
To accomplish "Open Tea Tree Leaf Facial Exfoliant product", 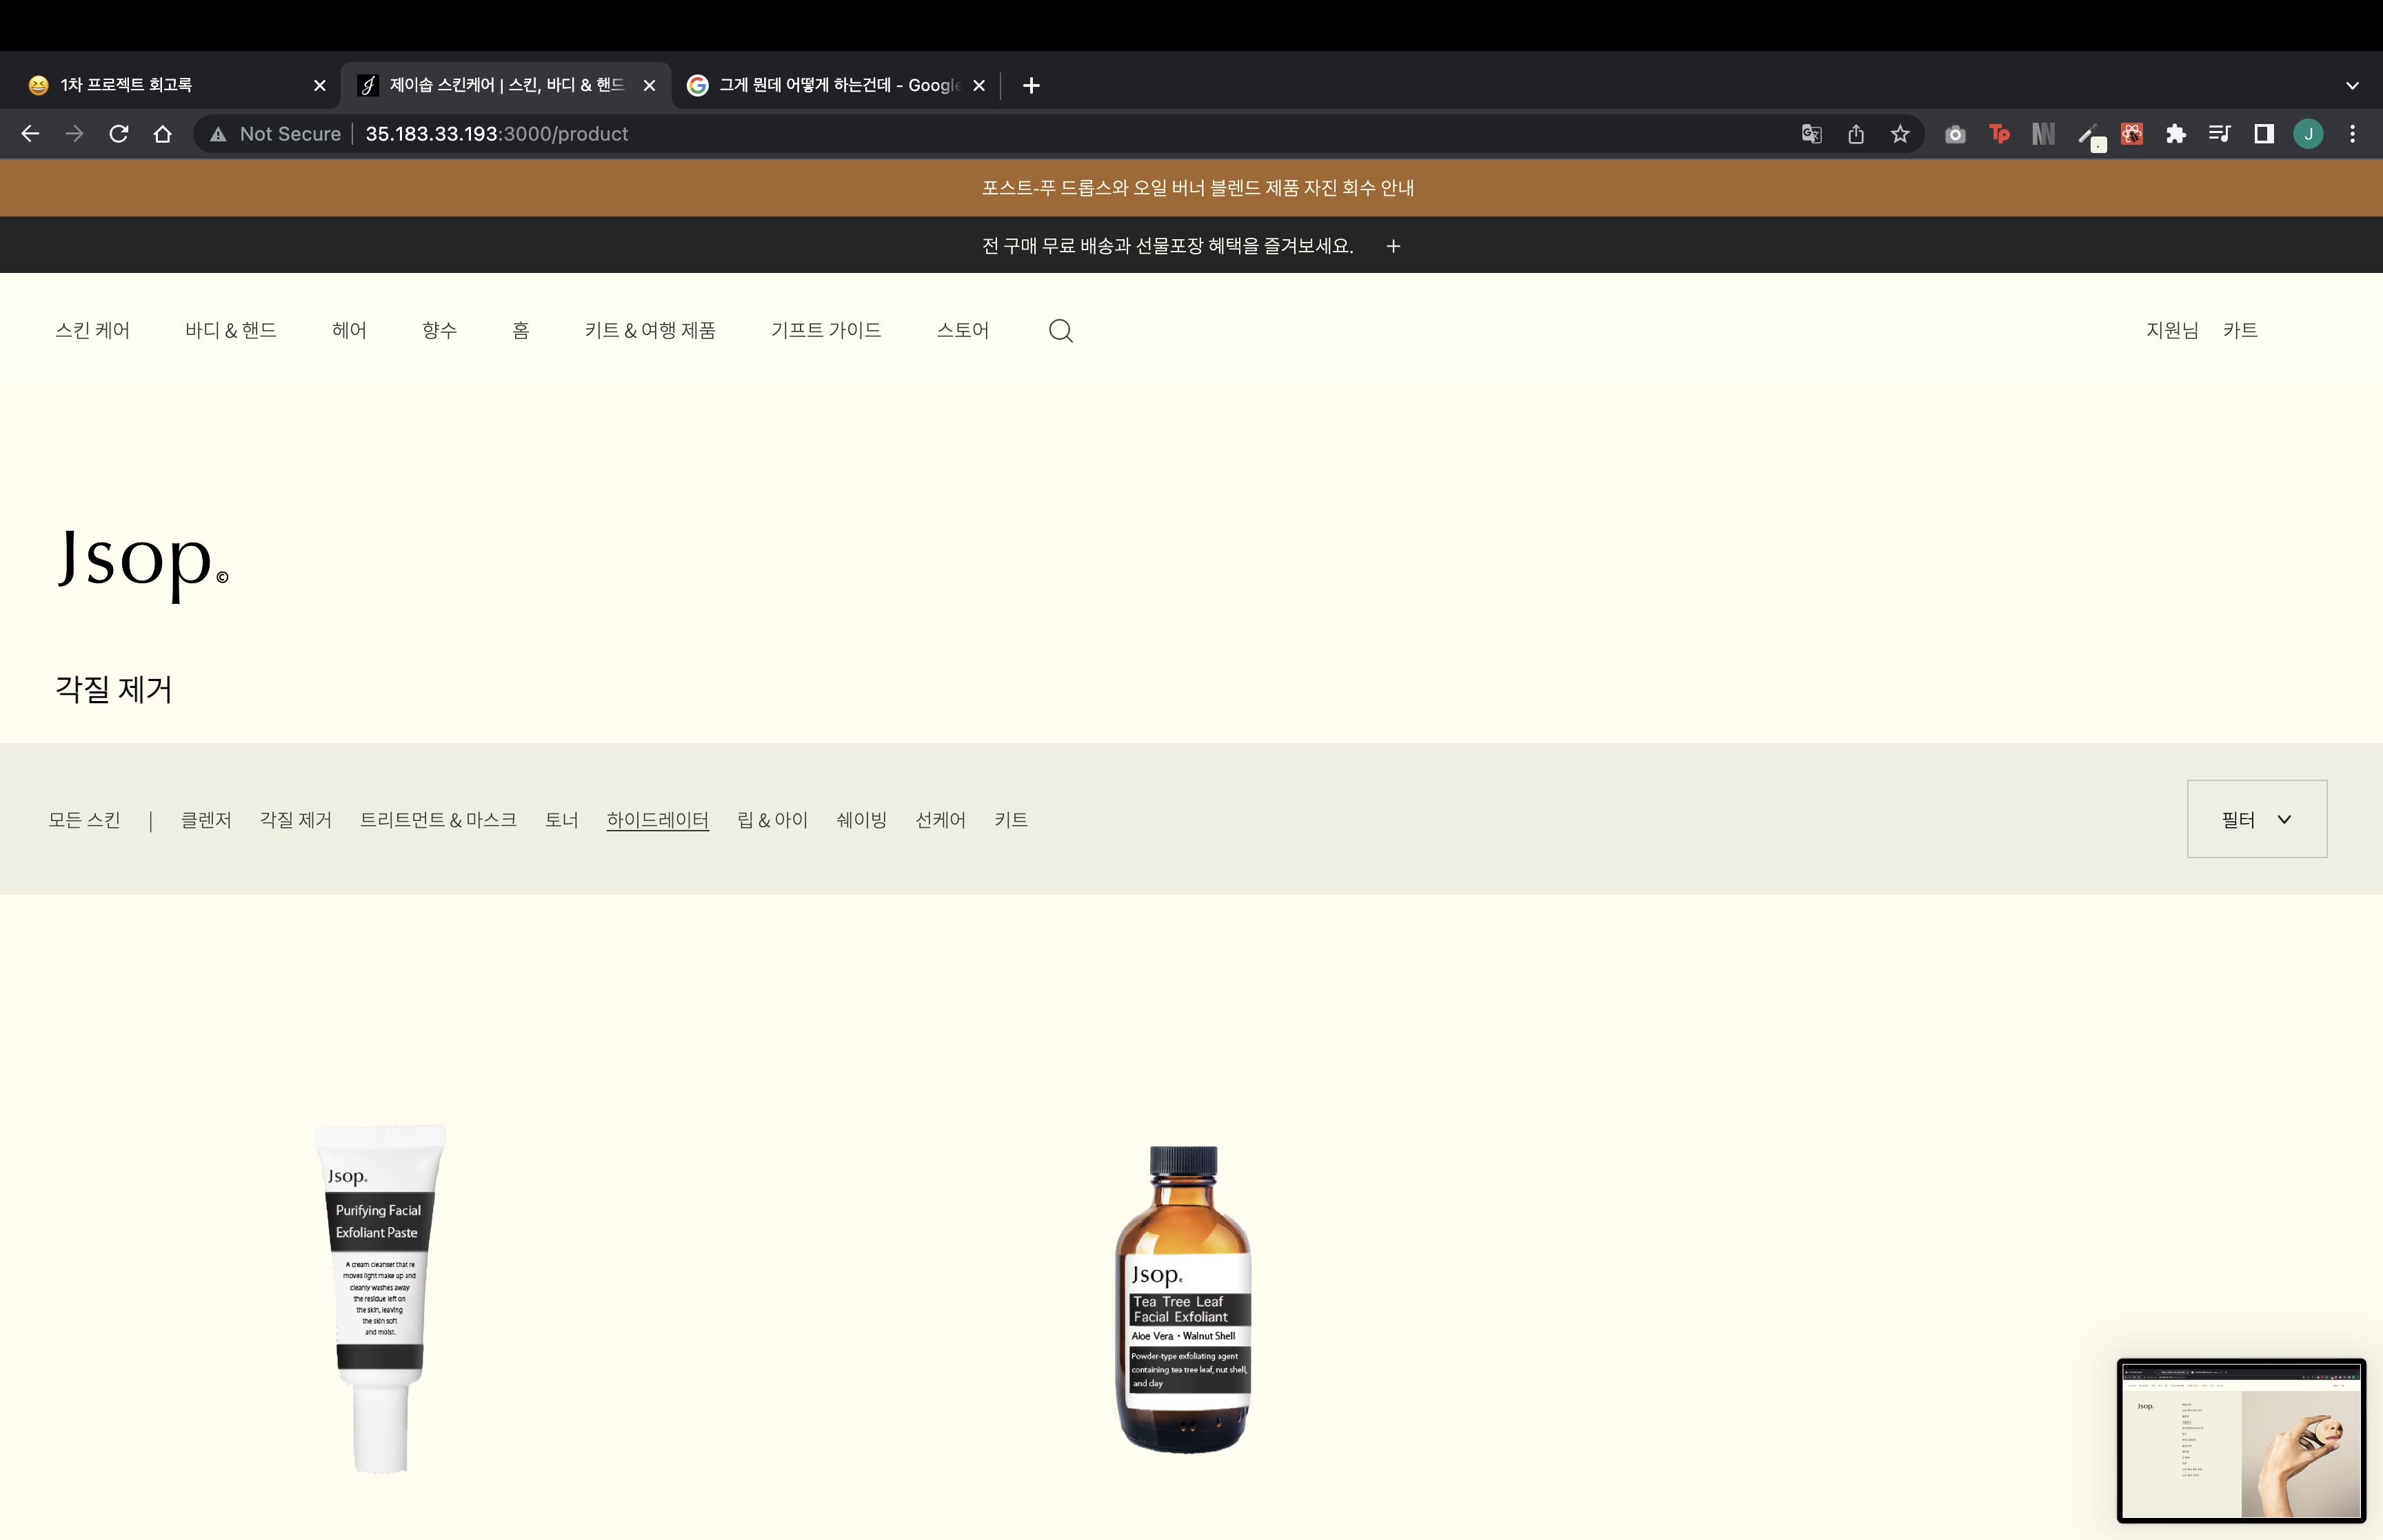I will pos(1183,1300).
